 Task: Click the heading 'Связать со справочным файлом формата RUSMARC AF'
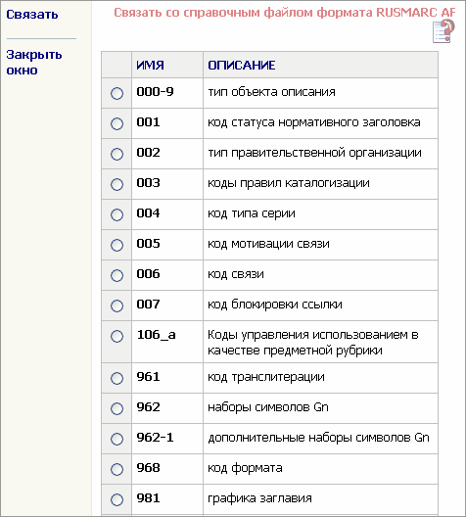(x=285, y=13)
